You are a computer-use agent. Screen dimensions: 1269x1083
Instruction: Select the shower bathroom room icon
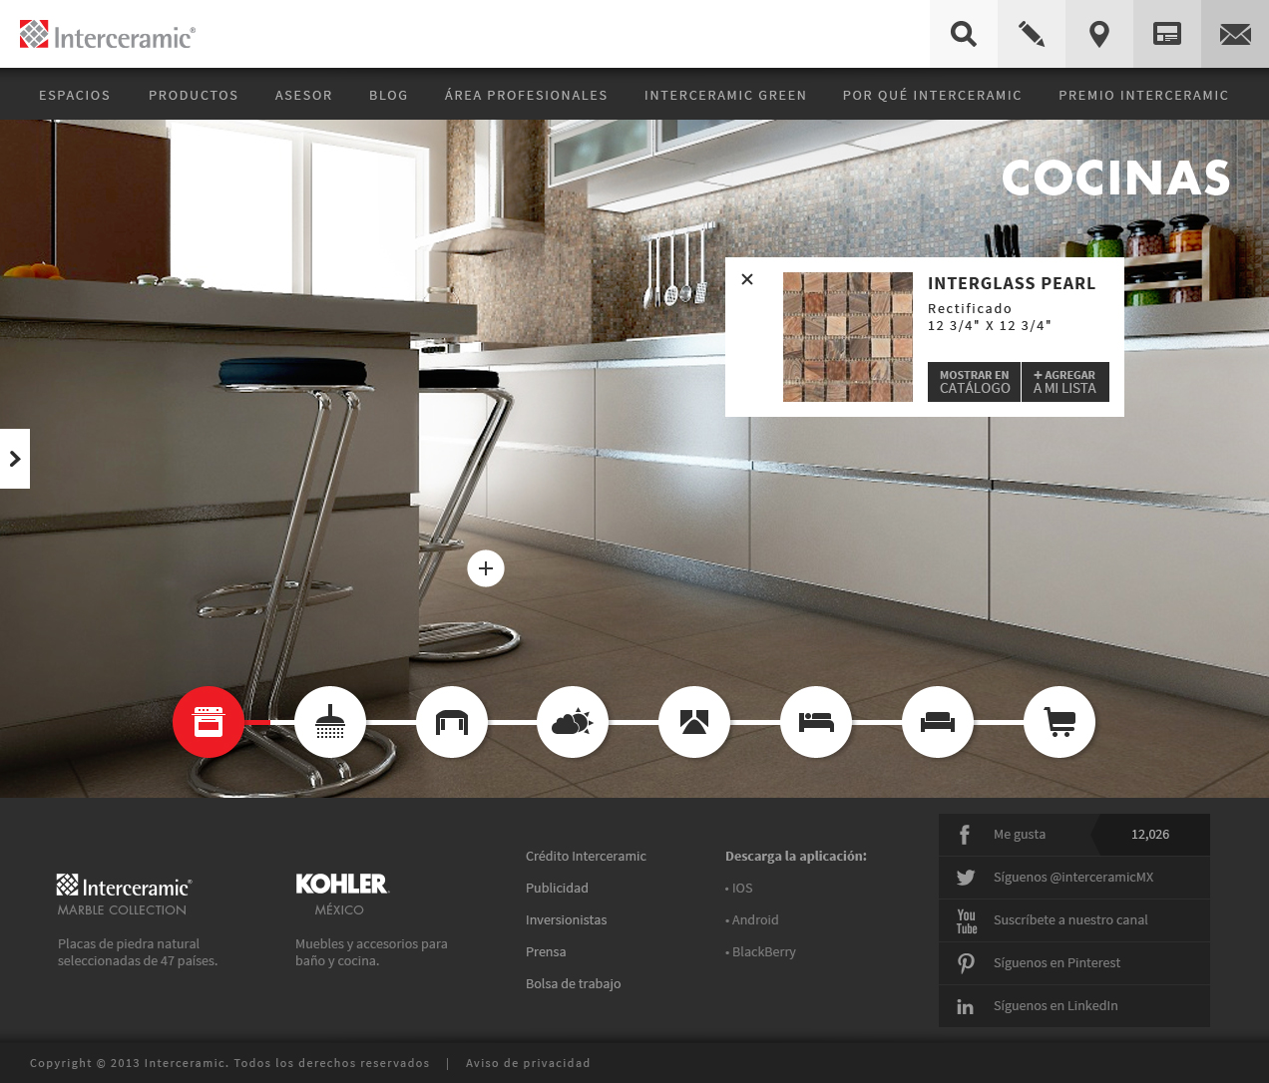coord(330,722)
